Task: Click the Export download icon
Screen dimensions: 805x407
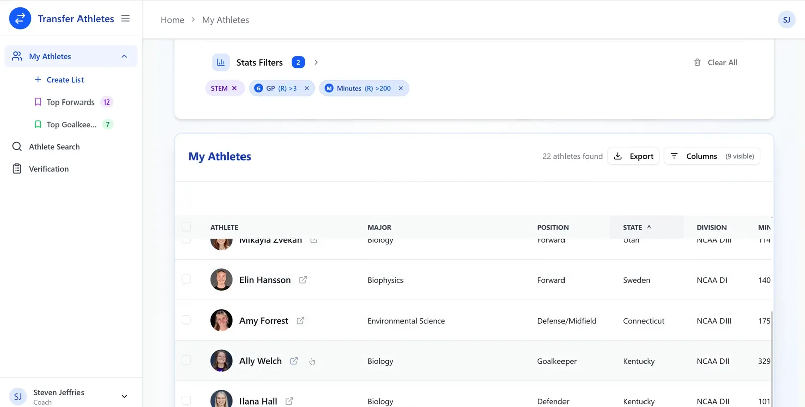Action: click(x=618, y=156)
